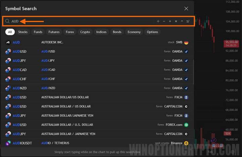Select the Economy category chip
The image size is (242, 157).
point(134,32)
